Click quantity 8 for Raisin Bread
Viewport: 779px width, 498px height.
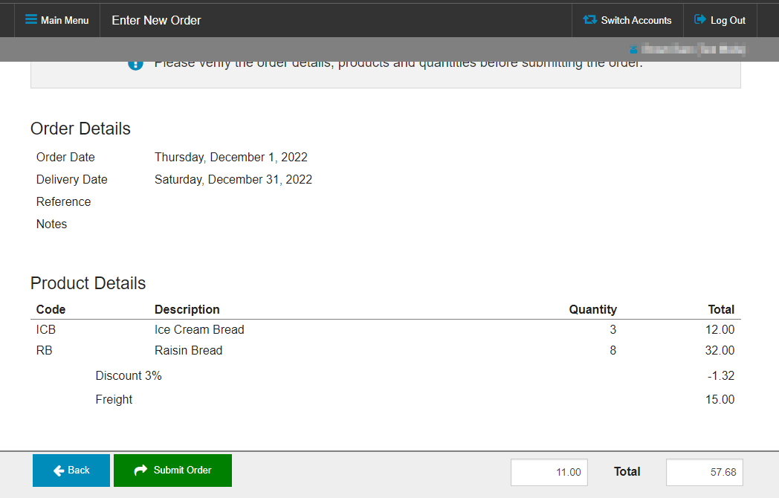[613, 350]
